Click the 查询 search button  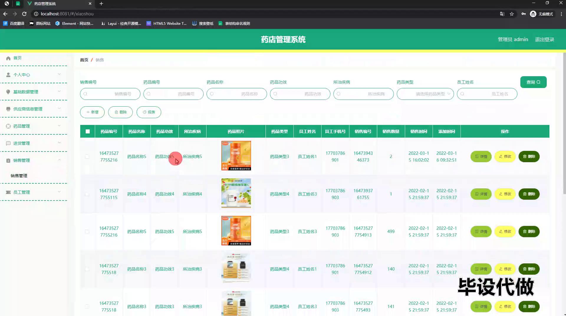point(533,82)
